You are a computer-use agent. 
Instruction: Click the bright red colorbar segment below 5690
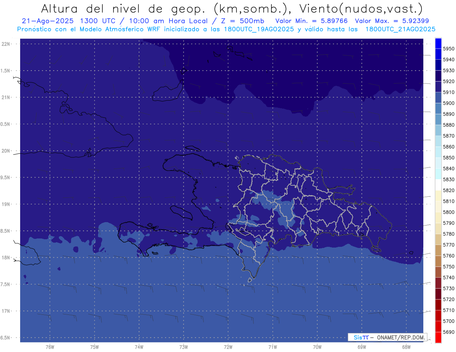[438, 337]
